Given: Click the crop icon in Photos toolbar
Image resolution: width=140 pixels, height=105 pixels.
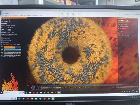Looking at the screenshot, I should (79, 14).
